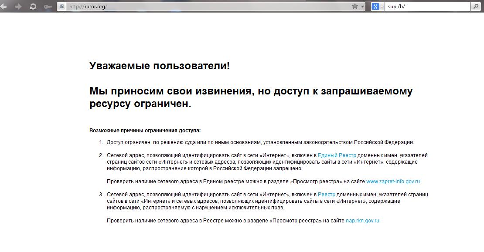Reload the rutor.org page
This screenshot has width=484, height=252.
point(33,7)
